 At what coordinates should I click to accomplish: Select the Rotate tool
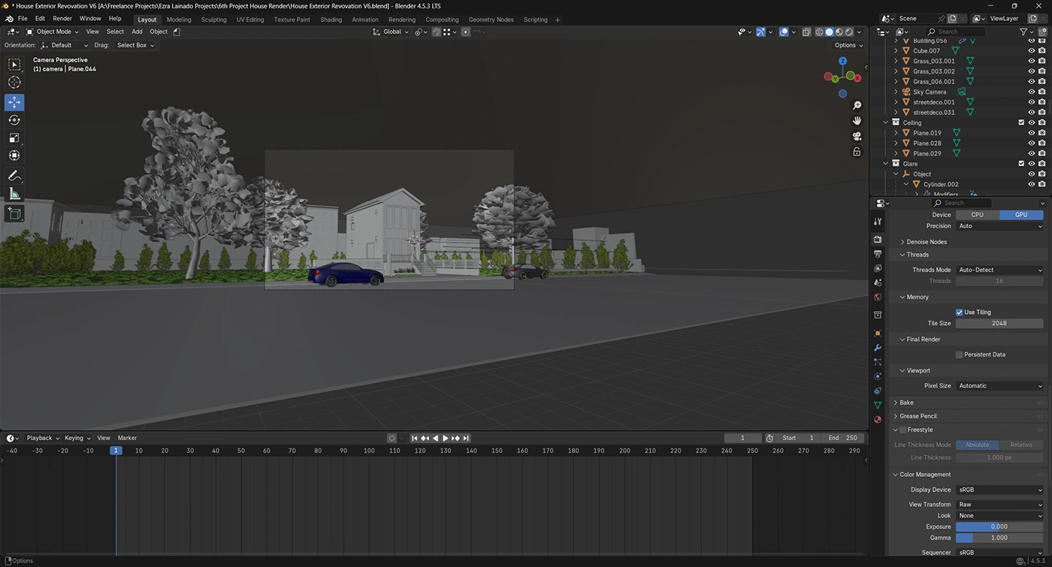pyautogui.click(x=14, y=120)
